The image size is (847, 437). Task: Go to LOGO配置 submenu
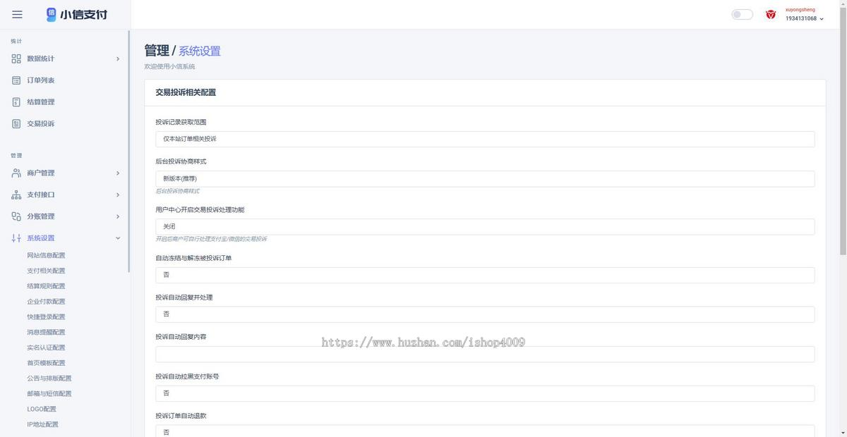42,410
